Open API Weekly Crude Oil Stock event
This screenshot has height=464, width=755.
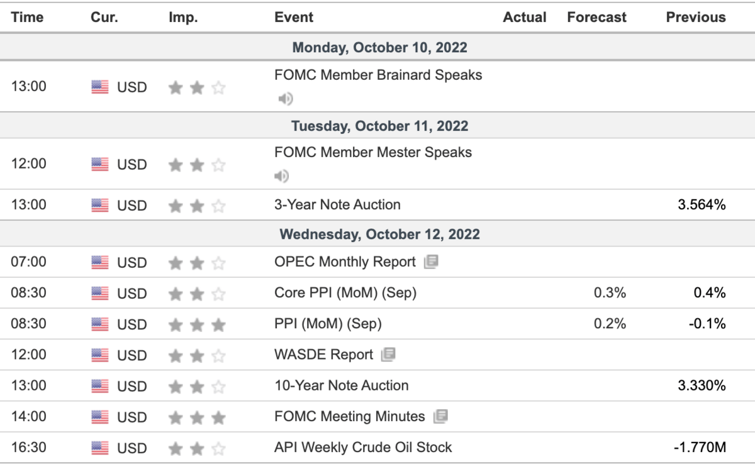point(363,448)
